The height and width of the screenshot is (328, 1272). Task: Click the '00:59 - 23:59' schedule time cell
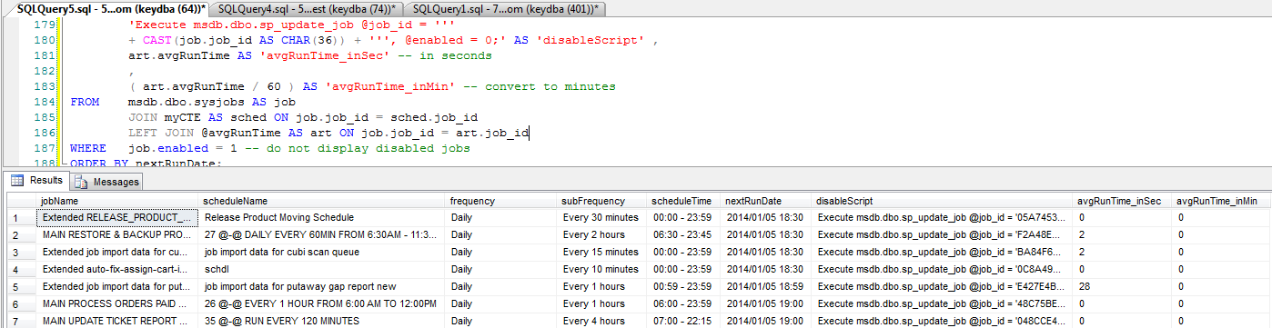click(x=683, y=287)
